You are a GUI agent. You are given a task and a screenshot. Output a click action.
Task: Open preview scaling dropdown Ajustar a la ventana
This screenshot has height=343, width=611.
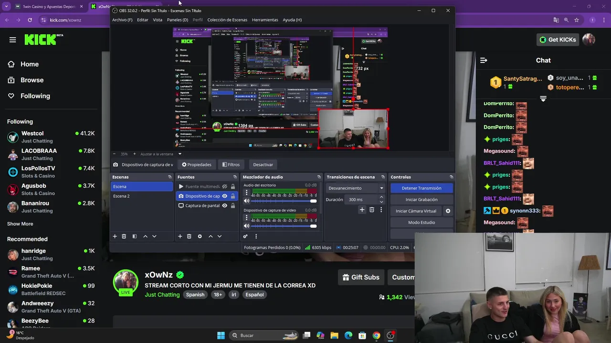point(161,154)
